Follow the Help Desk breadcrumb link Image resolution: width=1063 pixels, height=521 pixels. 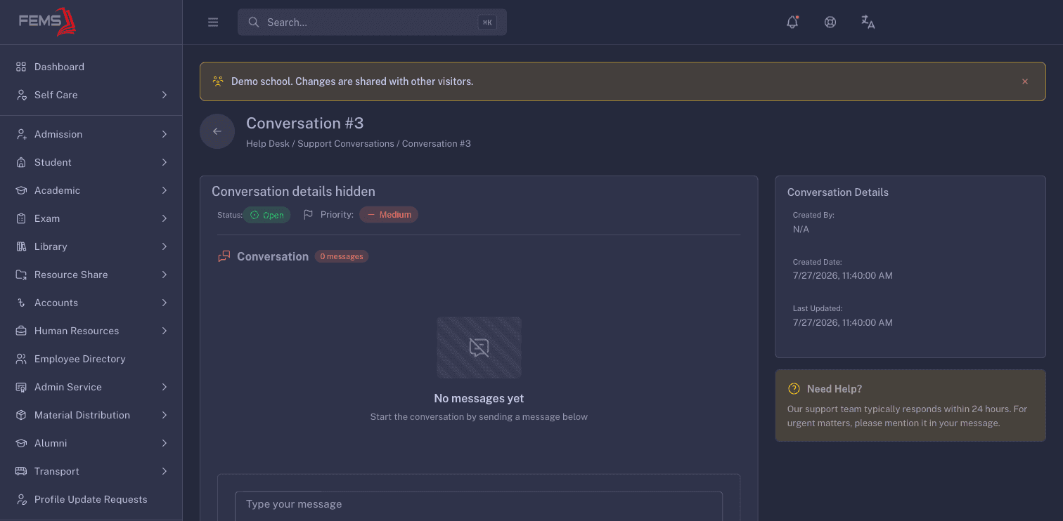[x=268, y=143]
